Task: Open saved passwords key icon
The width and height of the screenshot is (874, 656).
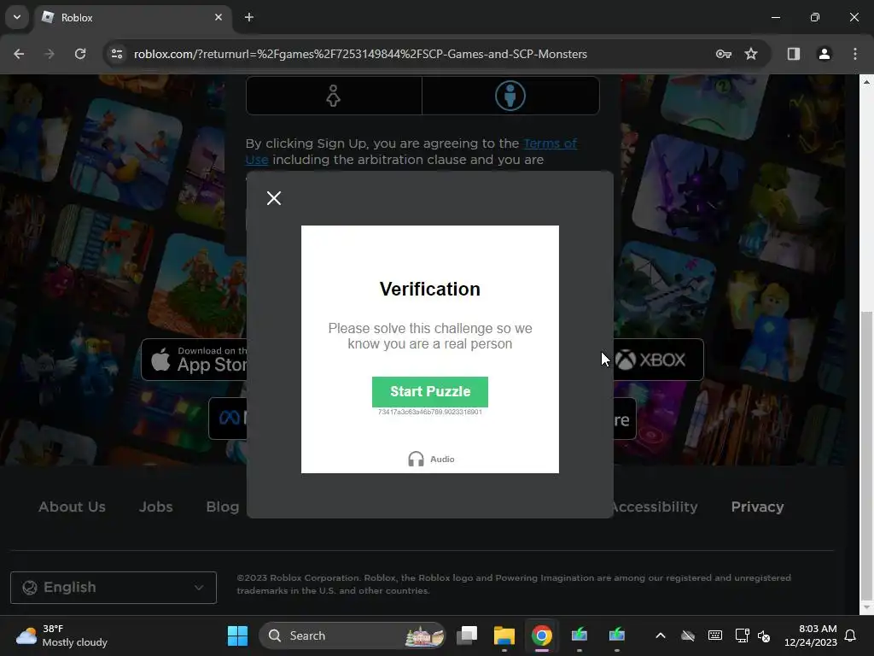Action: pos(724,54)
